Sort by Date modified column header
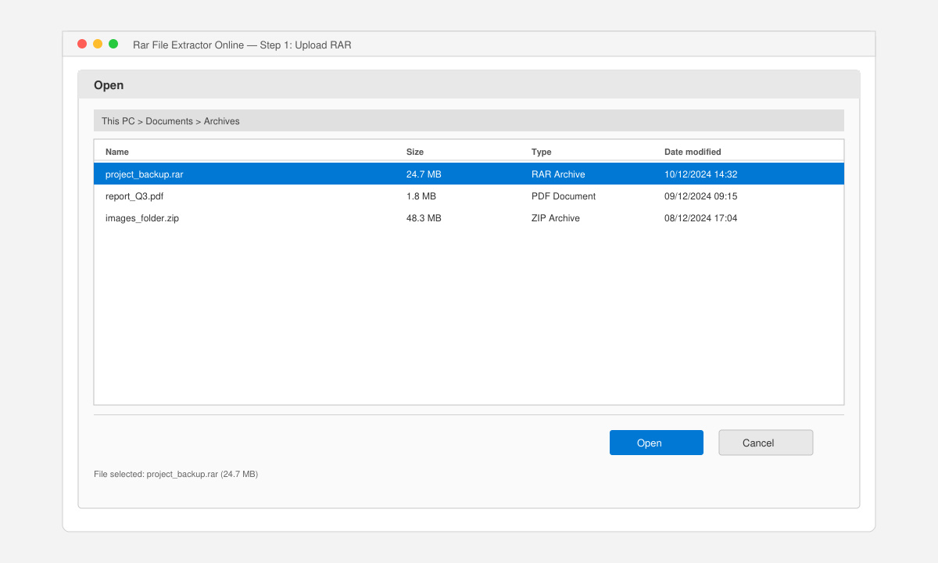Viewport: 938px width, 563px height. pyautogui.click(x=693, y=152)
